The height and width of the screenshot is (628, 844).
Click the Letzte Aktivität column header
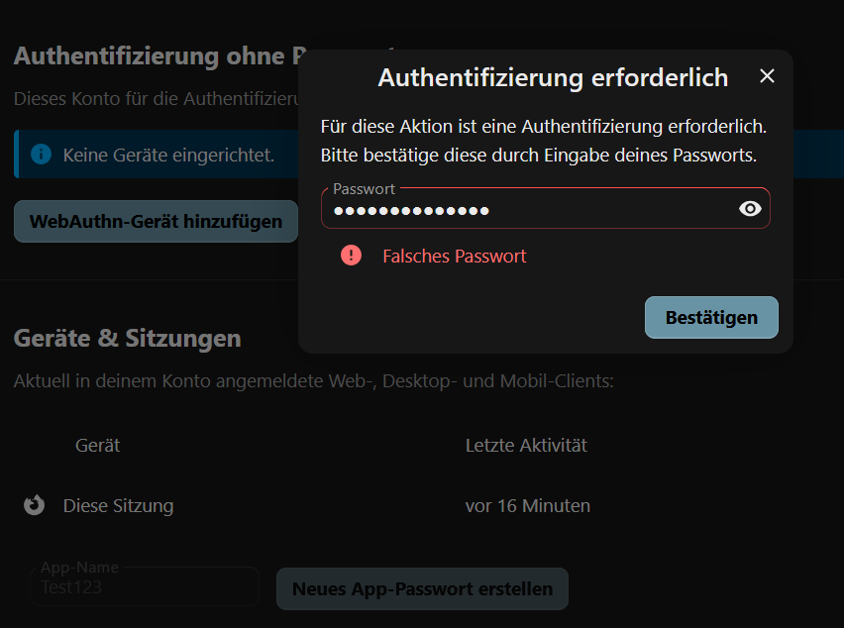pos(526,446)
